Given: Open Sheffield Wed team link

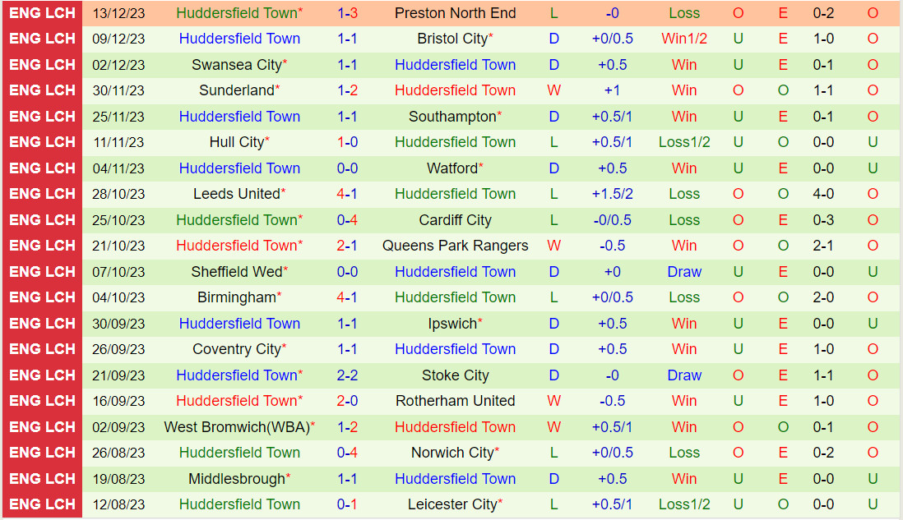Looking at the screenshot, I should (237, 272).
